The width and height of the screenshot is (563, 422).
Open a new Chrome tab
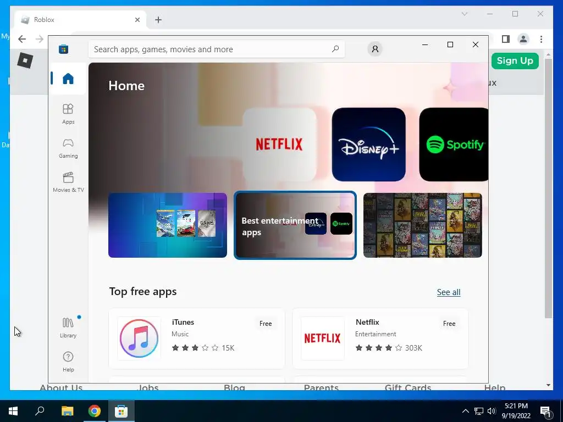point(158,20)
